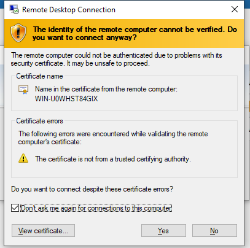This screenshot has height=248, width=250.
Task: Click the orange shield warning icon
Action: [x=18, y=33]
